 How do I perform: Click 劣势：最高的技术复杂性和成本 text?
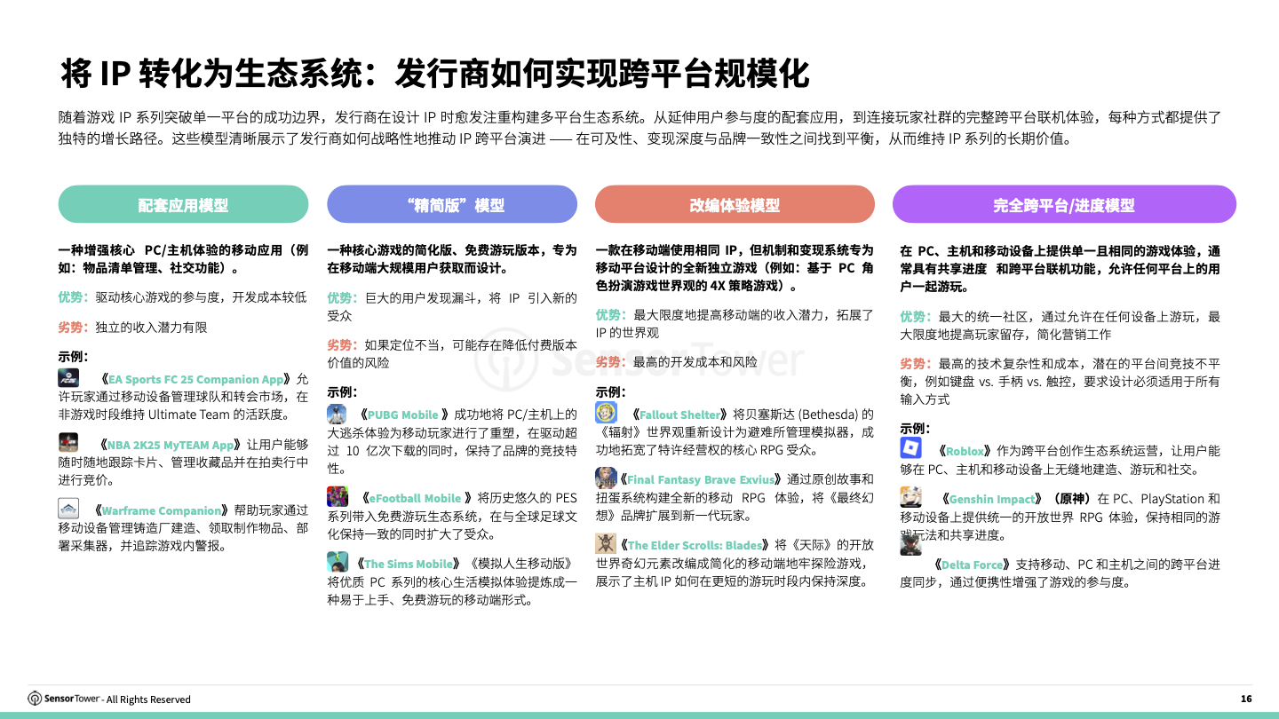(1060, 381)
